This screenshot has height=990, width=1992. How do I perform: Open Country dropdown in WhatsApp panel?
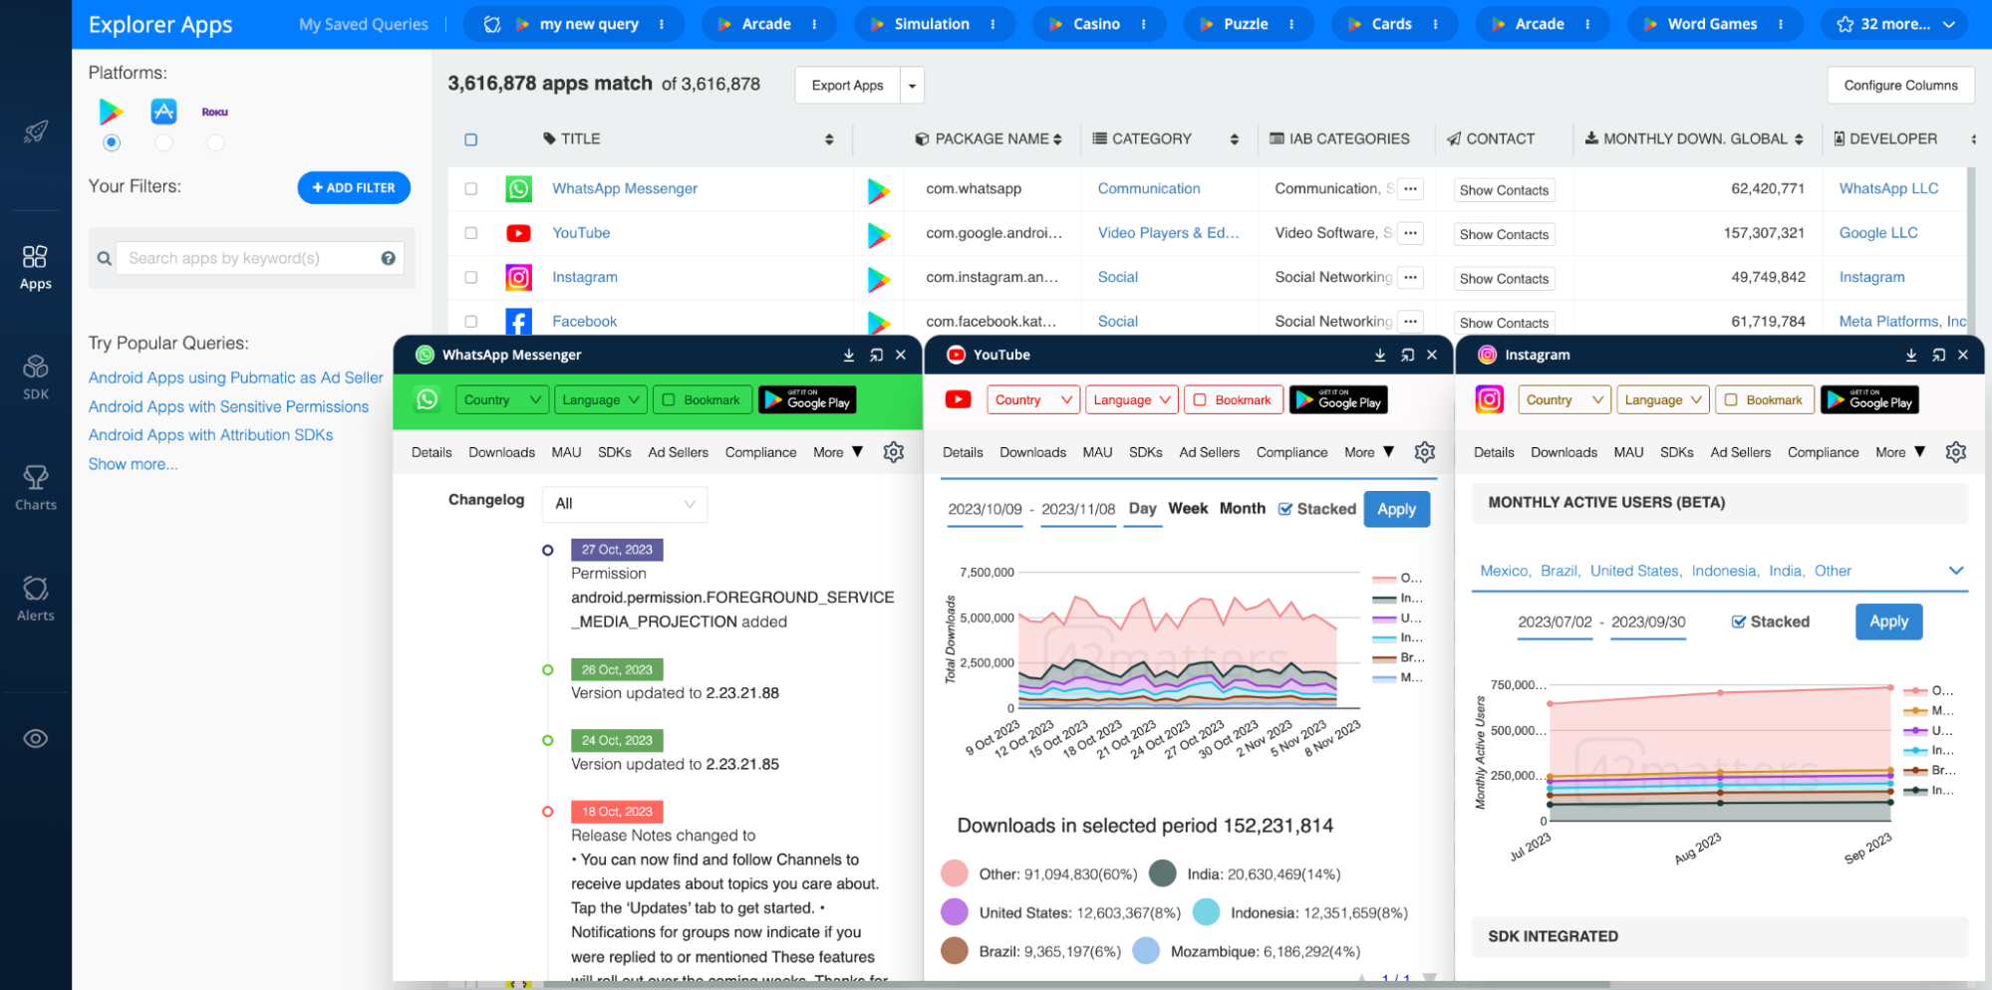point(502,400)
